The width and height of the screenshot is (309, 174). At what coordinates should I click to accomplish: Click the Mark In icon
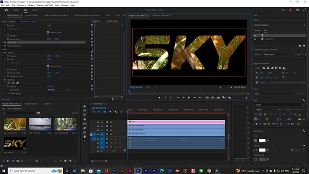(165, 98)
